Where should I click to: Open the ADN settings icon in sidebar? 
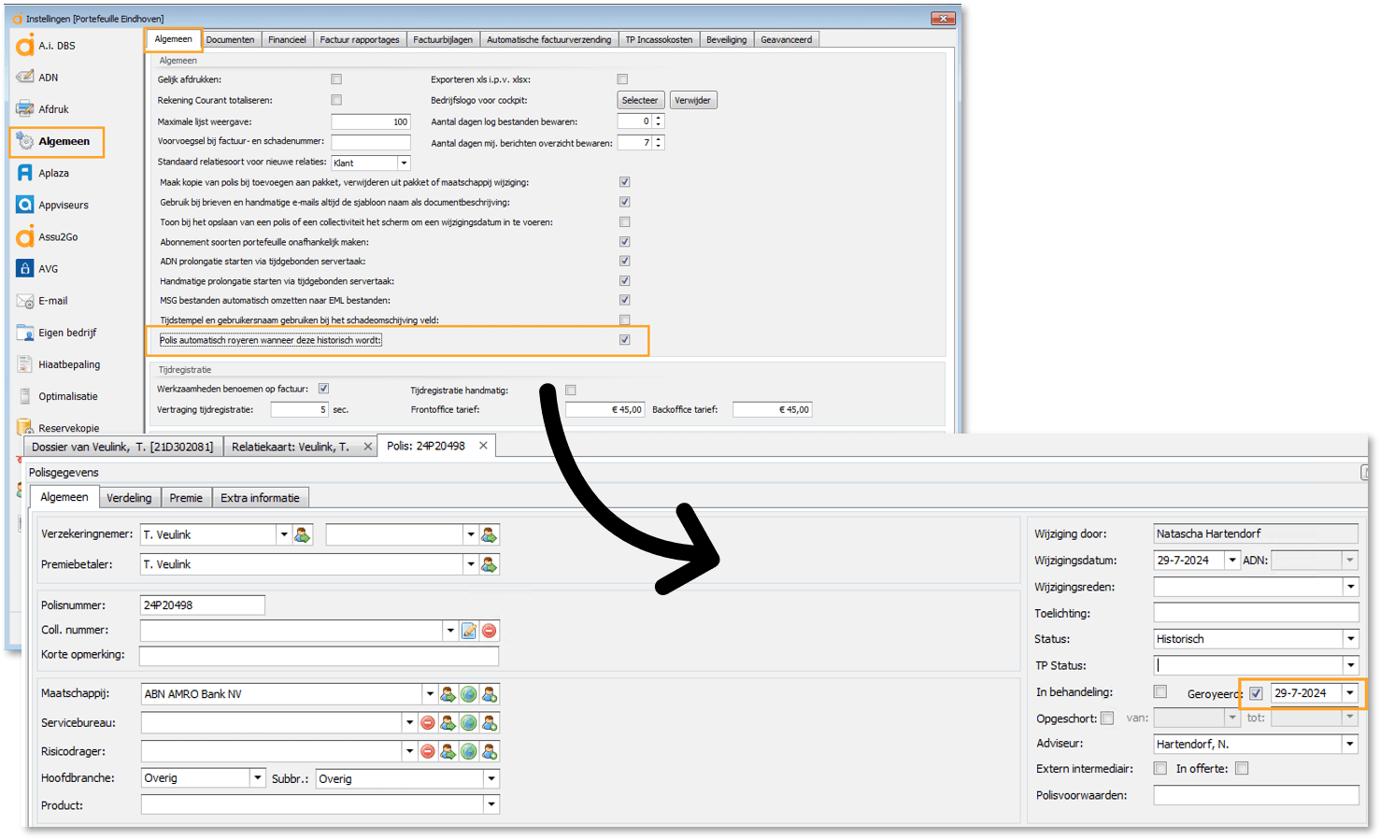[x=25, y=78]
